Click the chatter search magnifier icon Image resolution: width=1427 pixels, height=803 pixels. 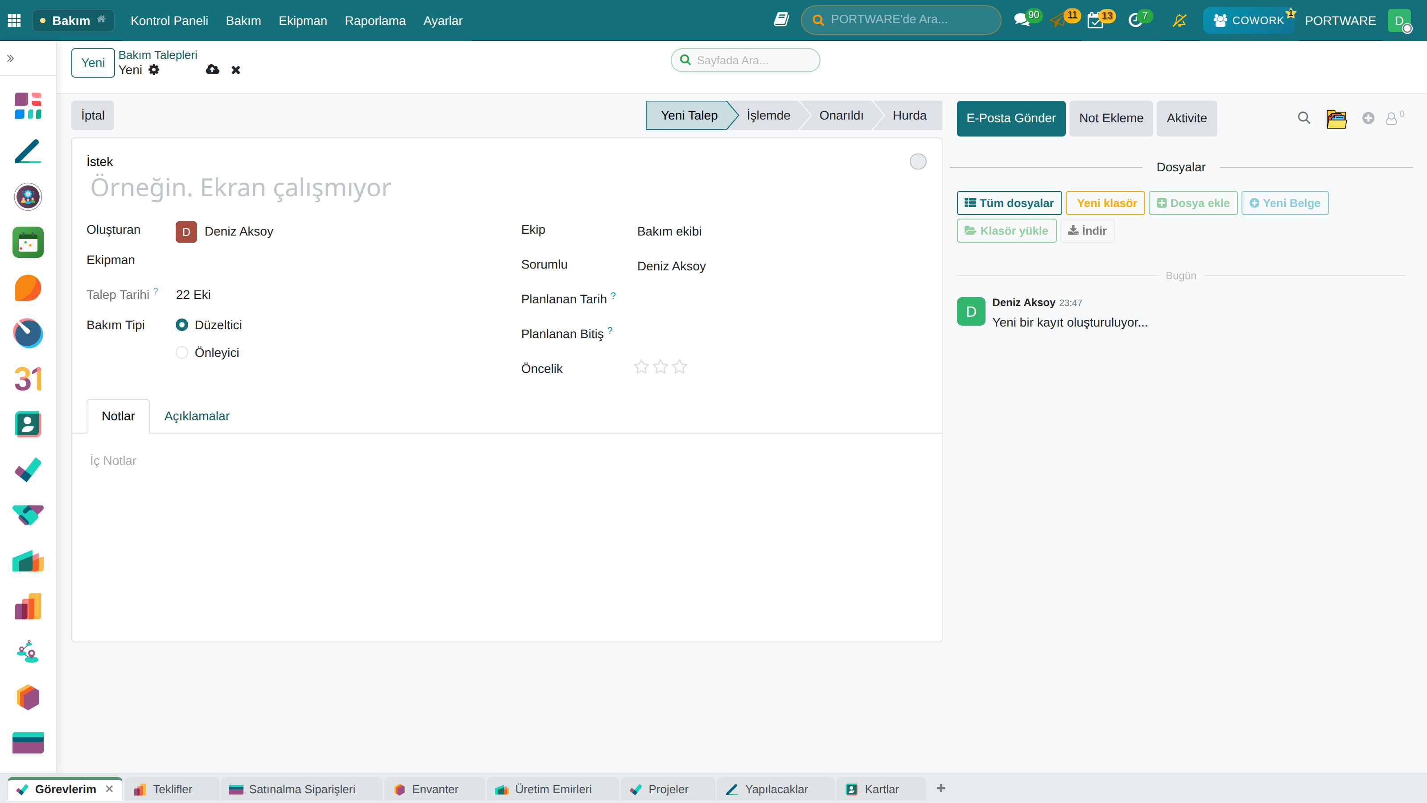point(1304,118)
